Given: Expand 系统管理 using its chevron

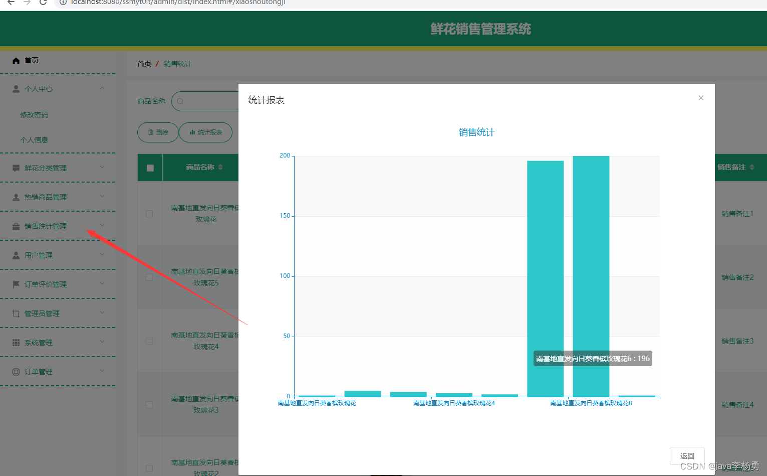Looking at the screenshot, I should [102, 342].
